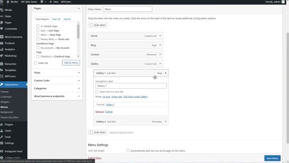289x163 pixels.
Task: Toggle the top Bulk Select checkbox
Action: click(x=91, y=25)
